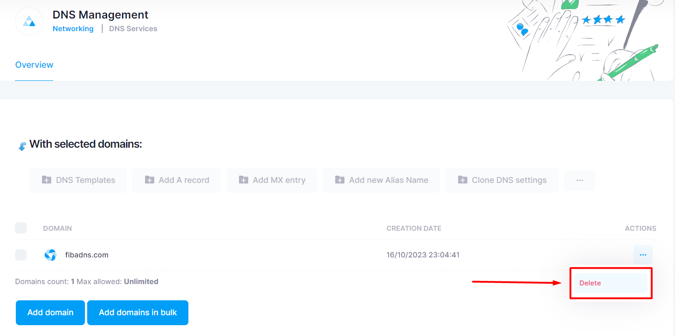The image size is (675, 336).
Task: Open the DNS Services breadcrumb link
Action: coord(133,29)
